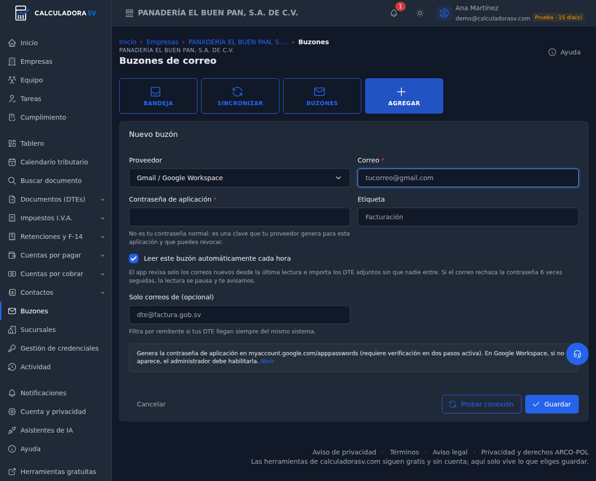Open Asistentes de IA
The image size is (596, 481).
pos(56,430)
